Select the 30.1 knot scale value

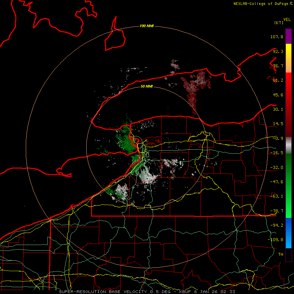(x=278, y=109)
